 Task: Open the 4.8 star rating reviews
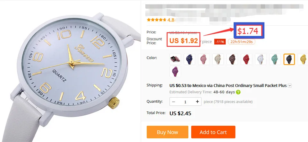click(160, 20)
